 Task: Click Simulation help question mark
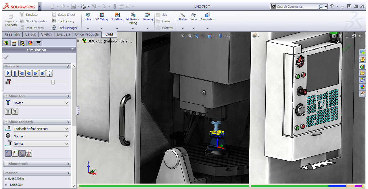pos(72,50)
